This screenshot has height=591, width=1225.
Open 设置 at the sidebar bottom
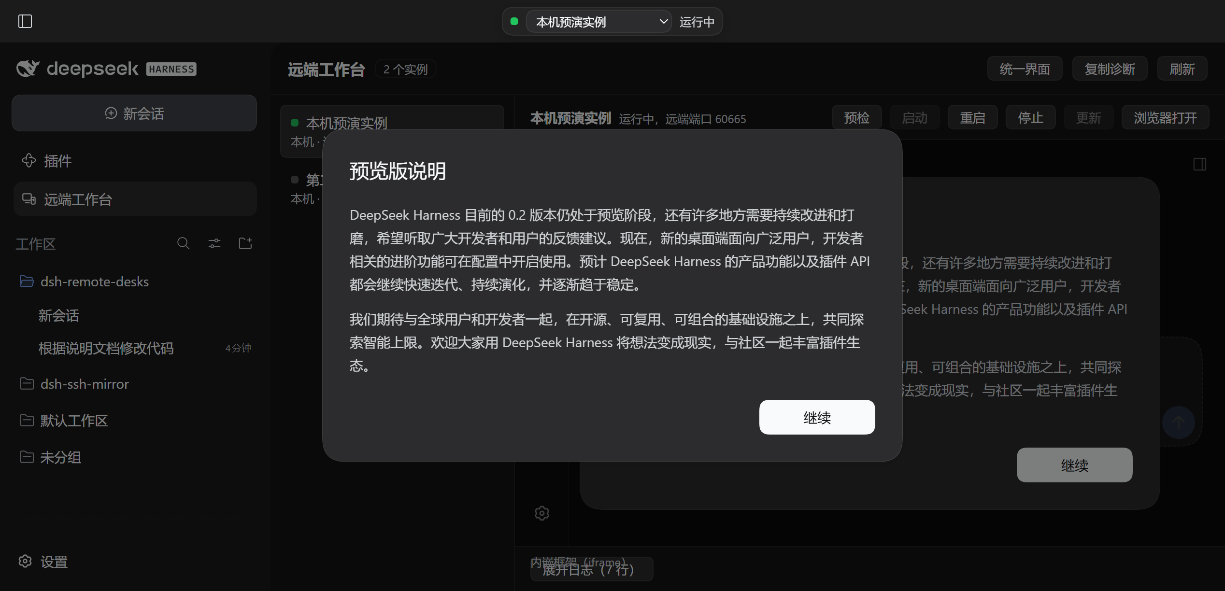coord(43,562)
